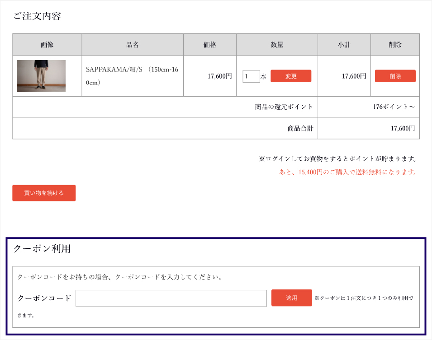Click the 削除 column header
This screenshot has height=340, width=432.
395,45
